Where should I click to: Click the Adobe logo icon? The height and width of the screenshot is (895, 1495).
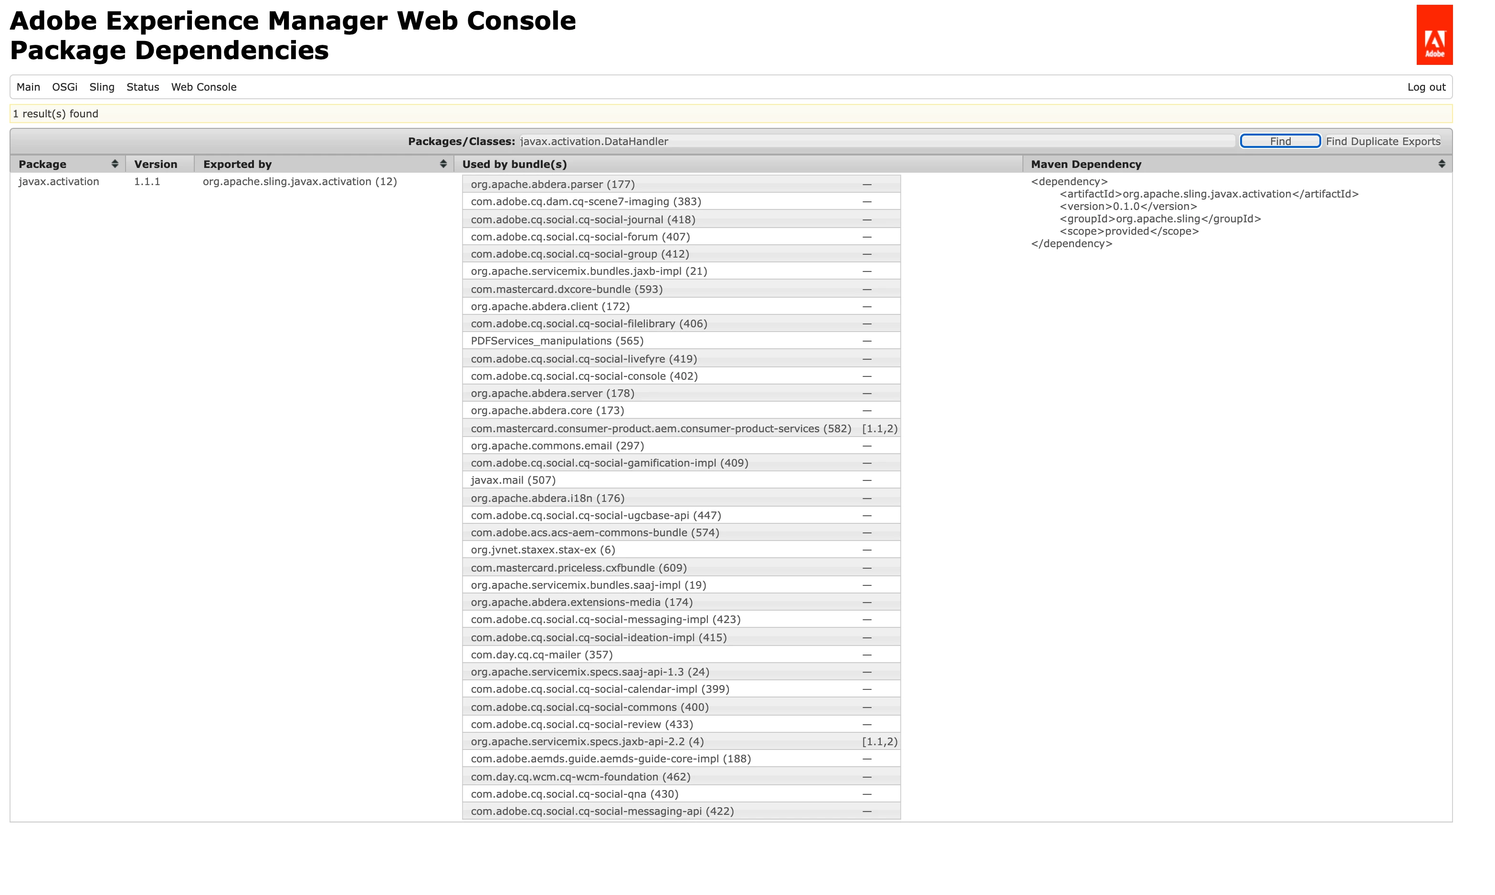[1434, 35]
